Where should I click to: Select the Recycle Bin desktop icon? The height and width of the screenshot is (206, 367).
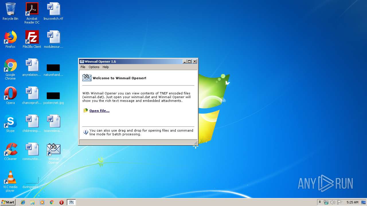tap(10, 11)
